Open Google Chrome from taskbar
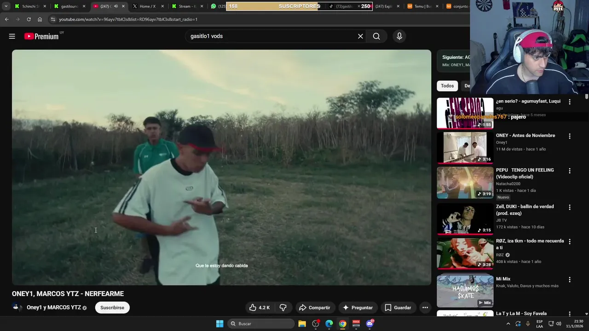This screenshot has height=331, width=589. pyautogui.click(x=342, y=324)
